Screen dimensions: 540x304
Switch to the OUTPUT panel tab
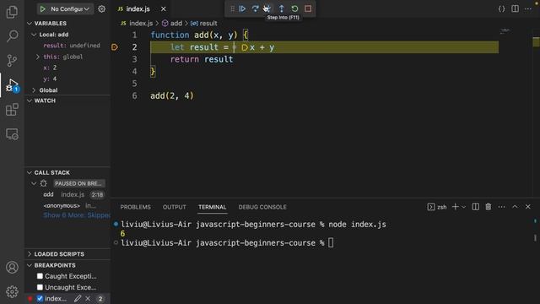click(175, 207)
